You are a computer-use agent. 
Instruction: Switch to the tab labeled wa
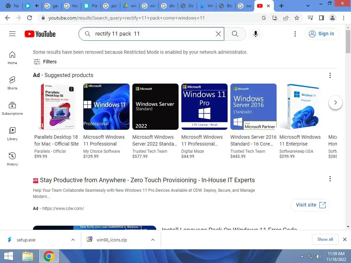click(x=245, y=6)
